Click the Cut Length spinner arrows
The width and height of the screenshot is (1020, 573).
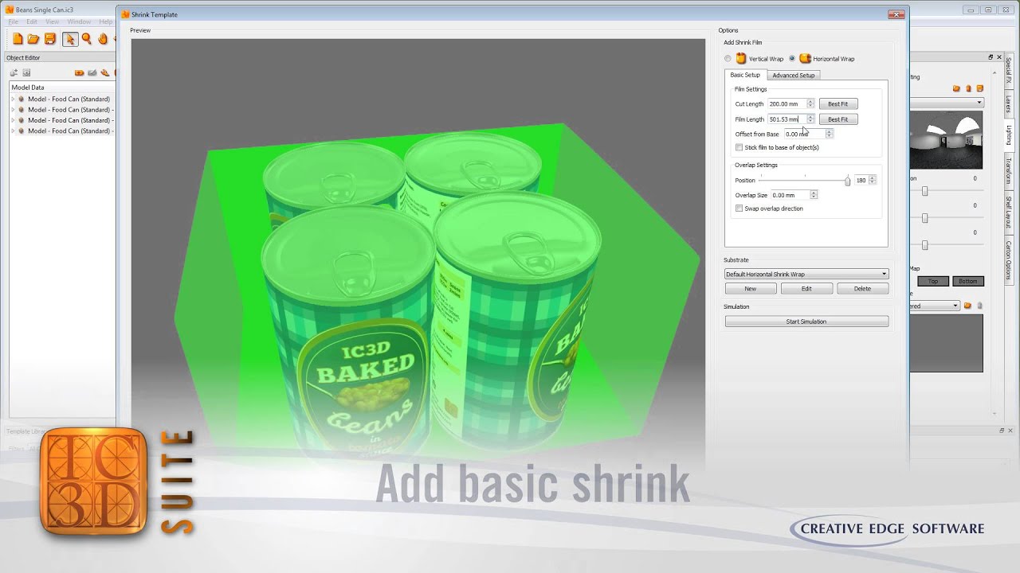point(810,103)
